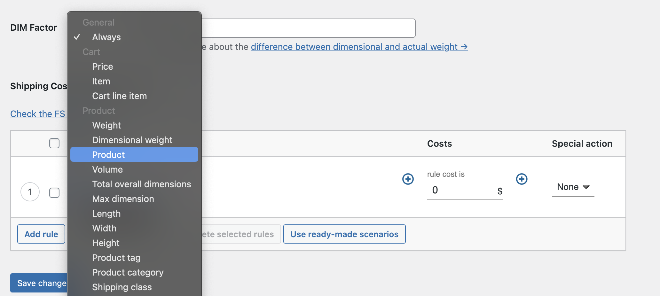
Task: Select Product from the condition dropdown
Action: [x=108, y=154]
